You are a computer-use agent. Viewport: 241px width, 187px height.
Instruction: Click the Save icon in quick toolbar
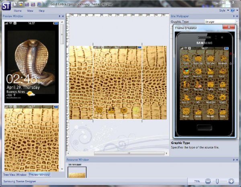pos(27,4)
